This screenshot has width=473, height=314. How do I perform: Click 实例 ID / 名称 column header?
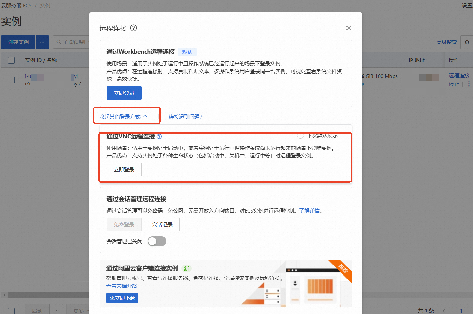click(x=41, y=60)
